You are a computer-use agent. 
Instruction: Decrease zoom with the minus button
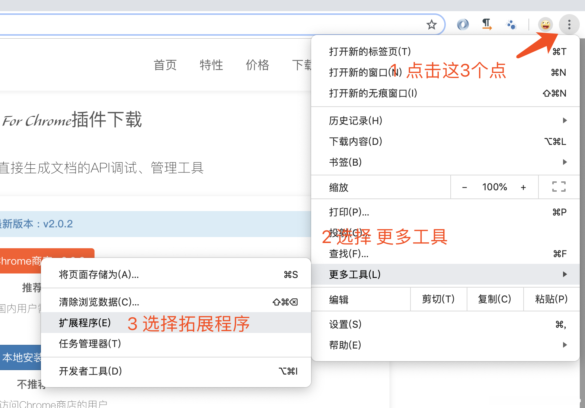pyautogui.click(x=464, y=187)
